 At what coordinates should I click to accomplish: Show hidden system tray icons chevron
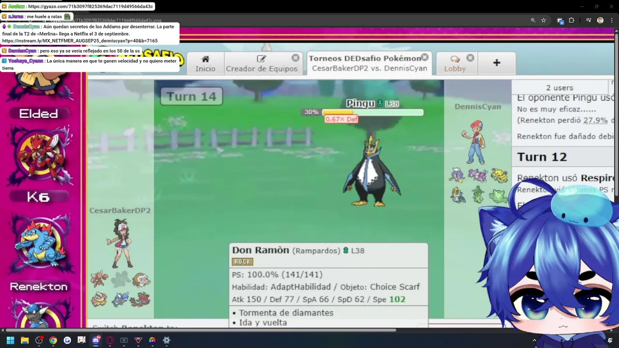(x=534, y=340)
